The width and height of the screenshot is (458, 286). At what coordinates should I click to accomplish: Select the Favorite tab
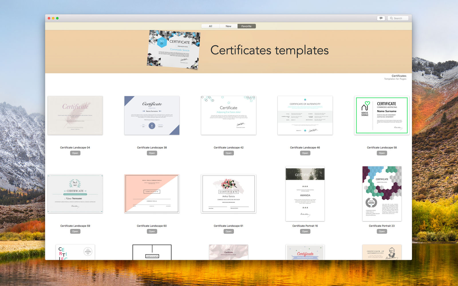click(x=246, y=26)
